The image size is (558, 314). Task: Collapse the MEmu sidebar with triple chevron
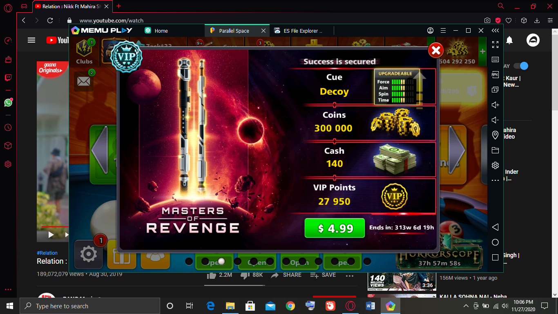495,31
